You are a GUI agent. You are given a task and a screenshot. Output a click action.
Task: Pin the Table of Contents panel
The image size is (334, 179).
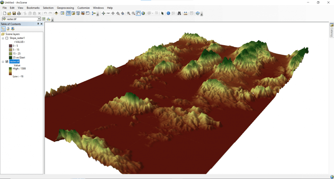38,24
